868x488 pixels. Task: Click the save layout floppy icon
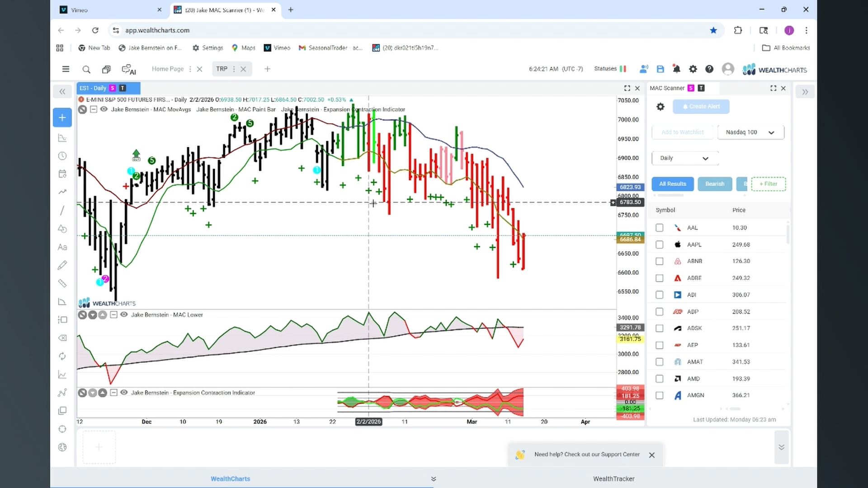[660, 69]
